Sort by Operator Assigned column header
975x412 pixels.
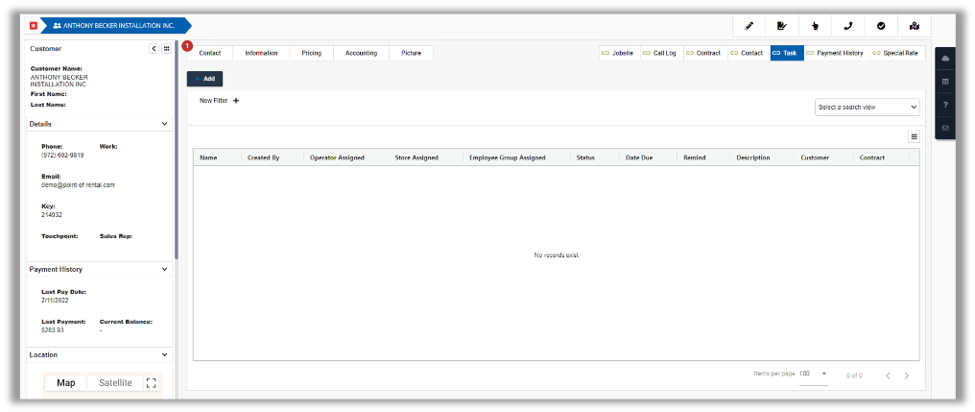pyautogui.click(x=337, y=158)
